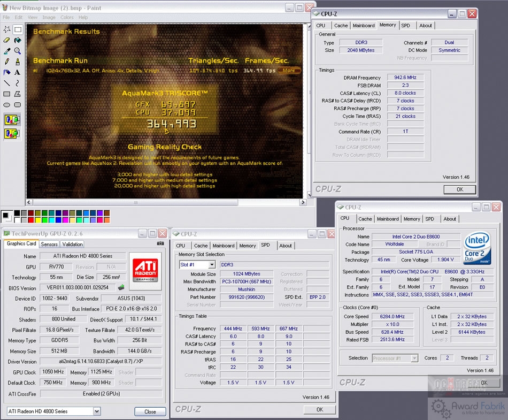Activate the Magnifier tool in Paint
The width and height of the screenshot is (508, 420).
pos(18,51)
